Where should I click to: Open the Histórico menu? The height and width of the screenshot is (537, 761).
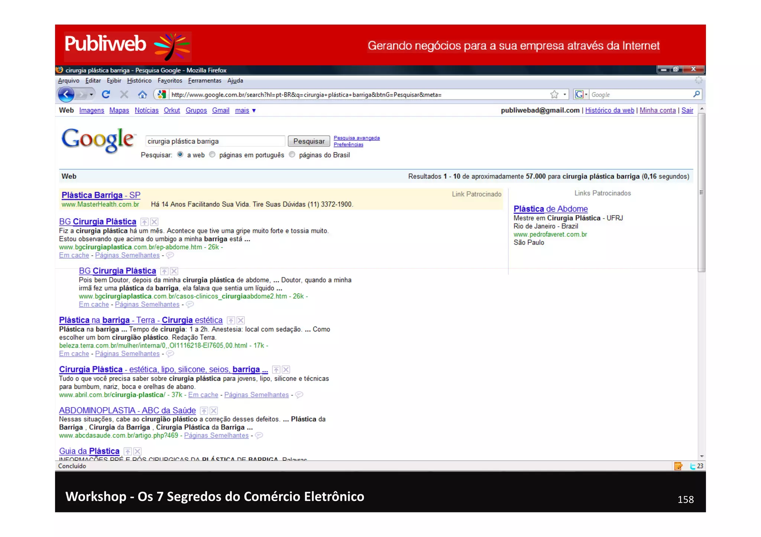(x=139, y=81)
